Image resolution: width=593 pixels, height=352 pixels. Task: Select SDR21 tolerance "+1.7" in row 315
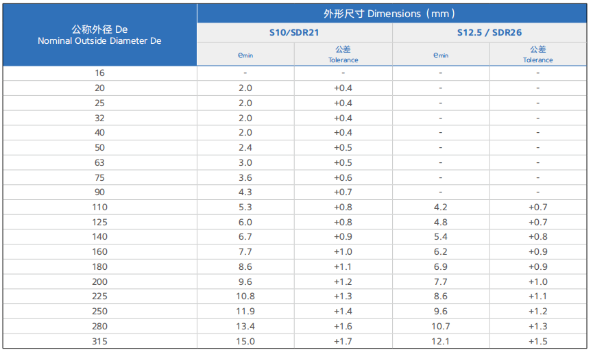(x=343, y=342)
